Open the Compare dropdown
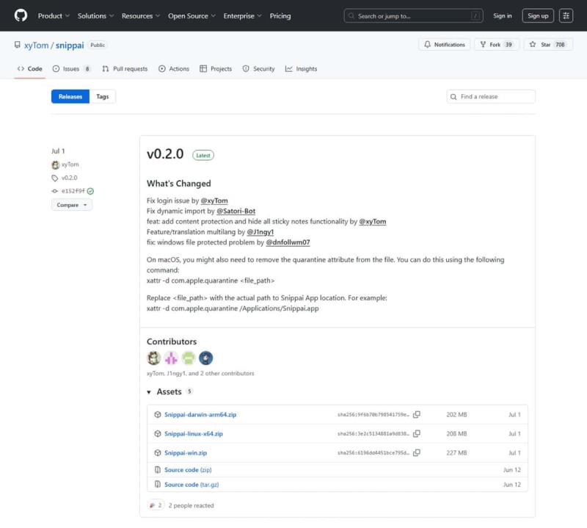Viewport: 587px width, 528px height. coord(71,205)
